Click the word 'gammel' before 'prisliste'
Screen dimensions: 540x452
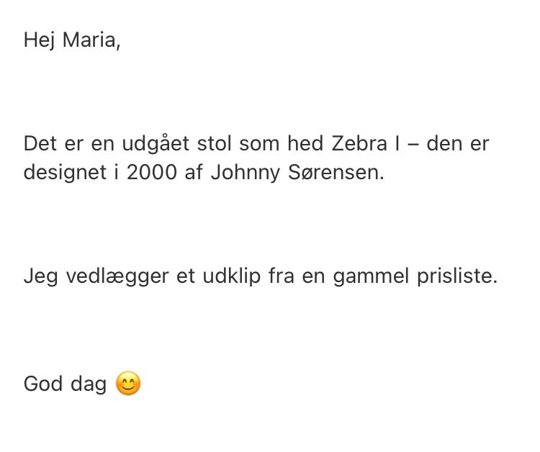(371, 277)
